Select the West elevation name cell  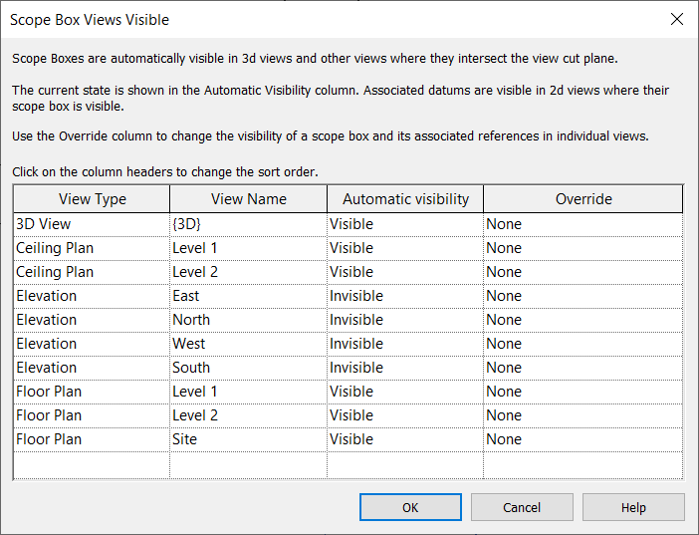pos(248,344)
